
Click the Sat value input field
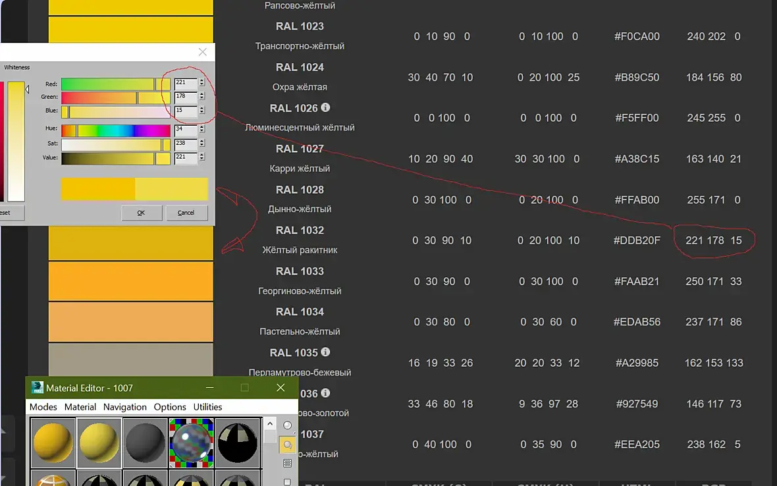pyautogui.click(x=186, y=144)
